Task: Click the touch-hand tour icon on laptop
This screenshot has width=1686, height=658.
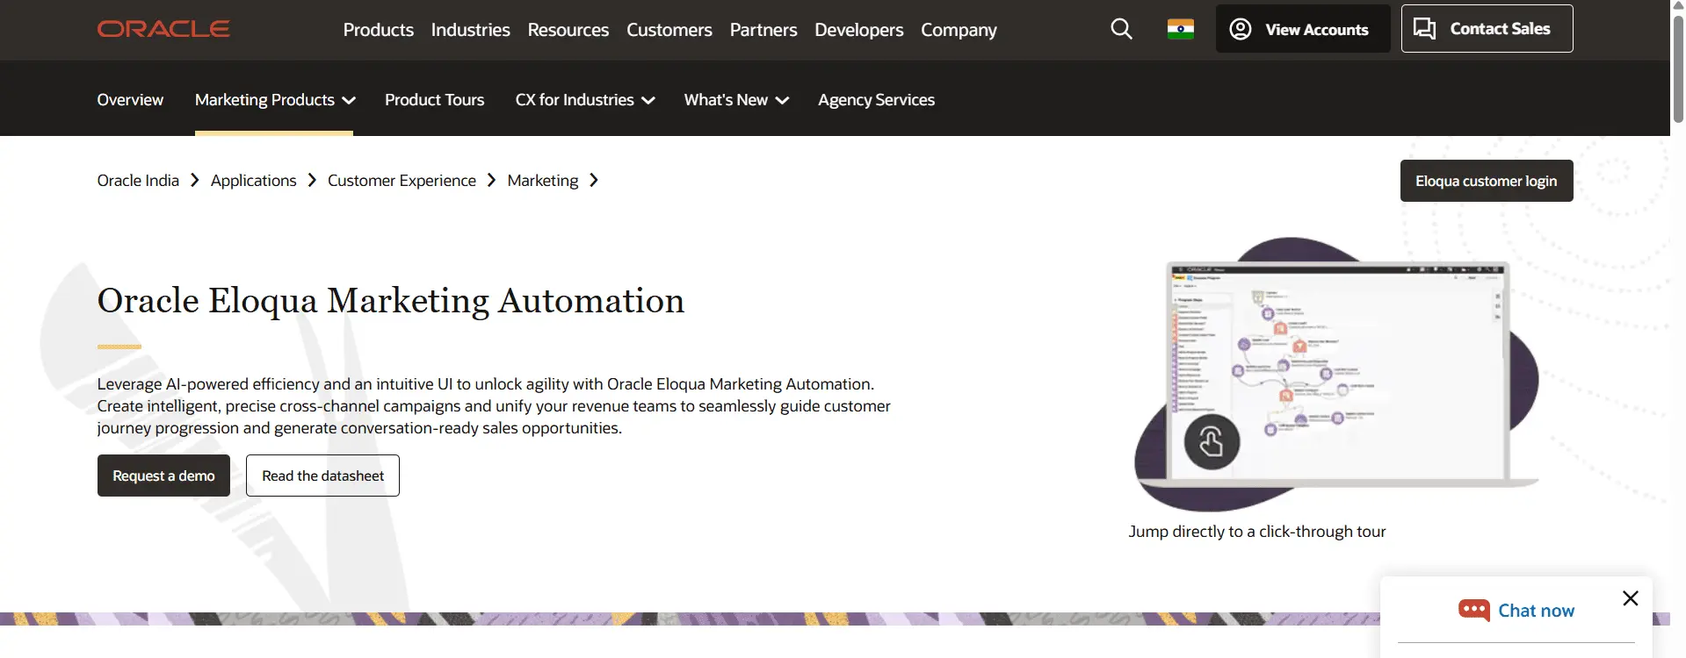Action: (x=1212, y=442)
